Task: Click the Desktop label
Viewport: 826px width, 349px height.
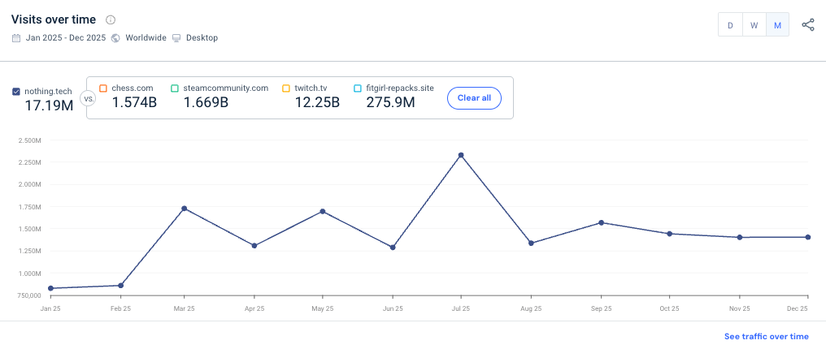Action: click(x=202, y=38)
